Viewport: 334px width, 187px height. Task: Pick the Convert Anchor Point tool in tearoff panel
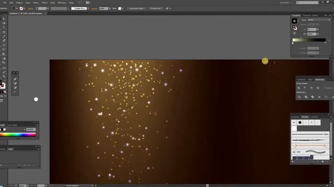point(15,92)
